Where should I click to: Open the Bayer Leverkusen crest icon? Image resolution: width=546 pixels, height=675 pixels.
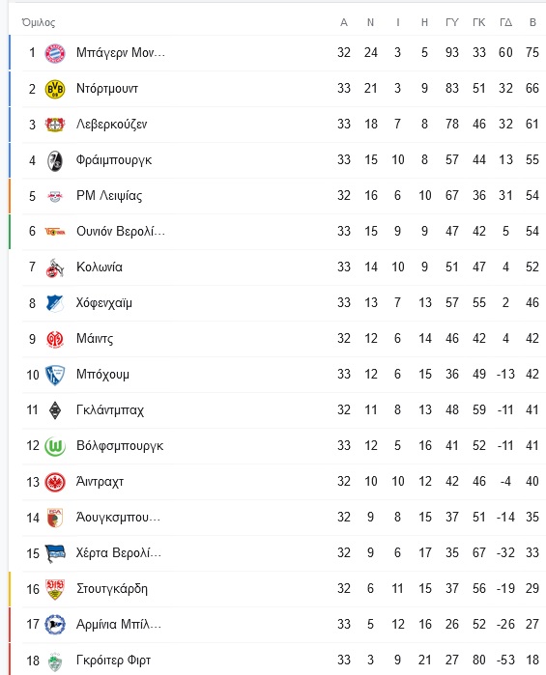(x=55, y=125)
